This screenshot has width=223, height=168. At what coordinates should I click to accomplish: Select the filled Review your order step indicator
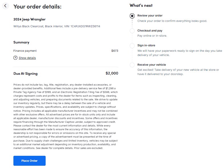pos(132,16)
